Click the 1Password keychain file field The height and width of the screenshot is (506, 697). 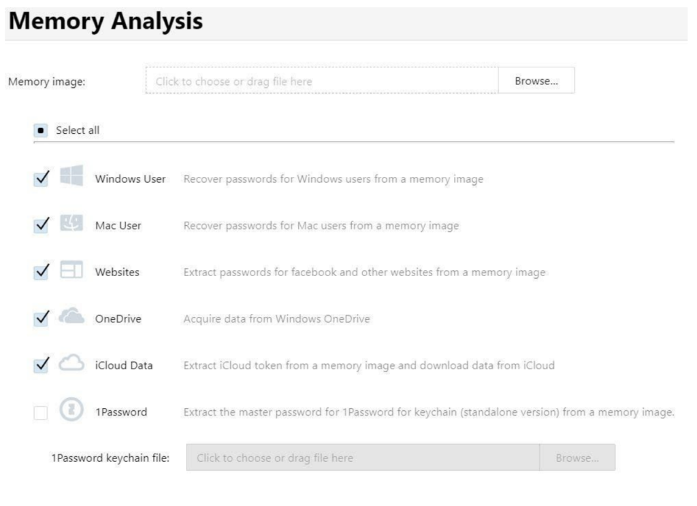(x=363, y=458)
